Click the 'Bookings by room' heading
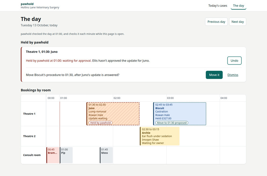 36,90
